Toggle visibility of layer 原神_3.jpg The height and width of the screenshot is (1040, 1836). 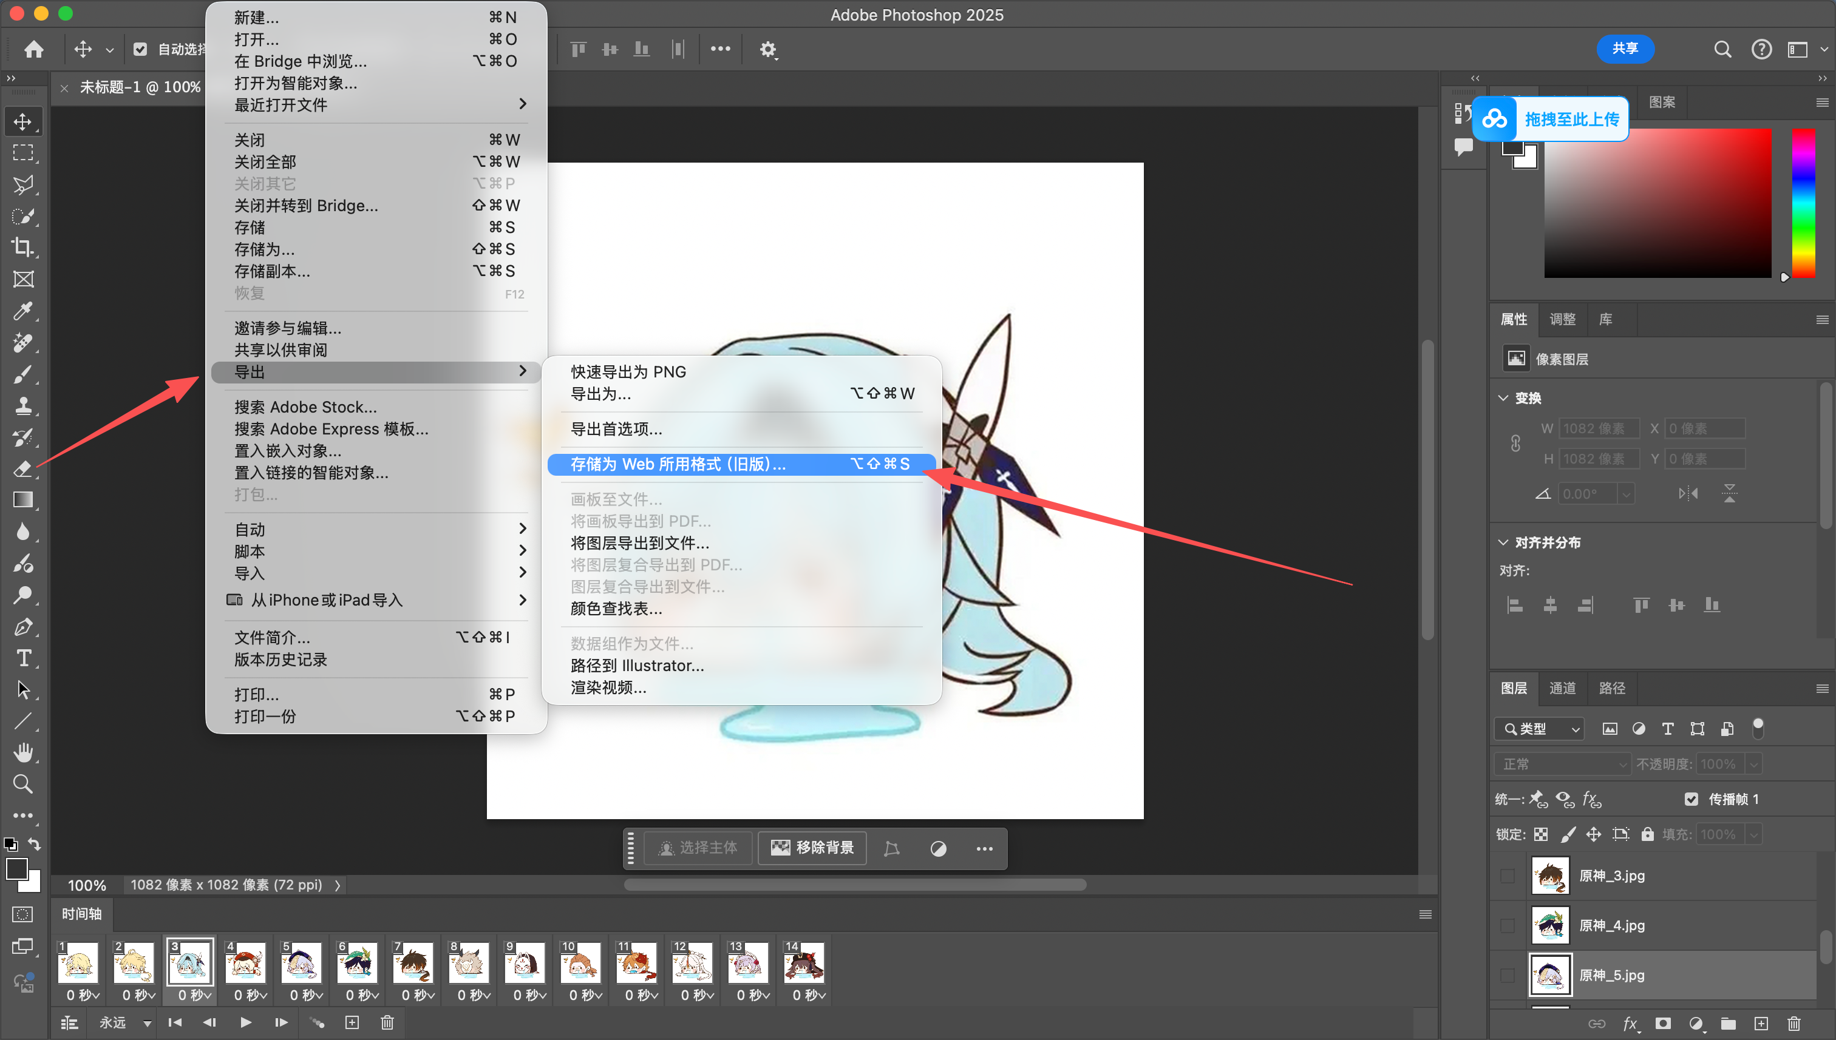coord(1508,876)
